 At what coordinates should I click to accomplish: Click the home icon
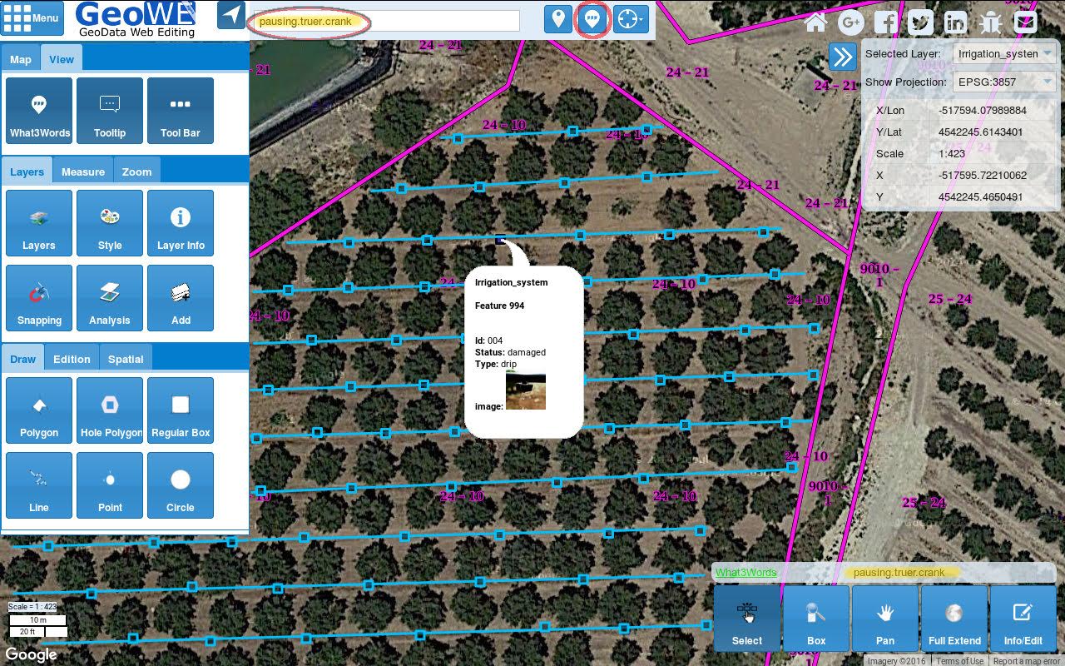point(815,22)
